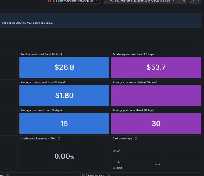This screenshot has width=204, height=176.
Task: Click the Unallocated Resources (PV) panel title
Action: click(38, 139)
